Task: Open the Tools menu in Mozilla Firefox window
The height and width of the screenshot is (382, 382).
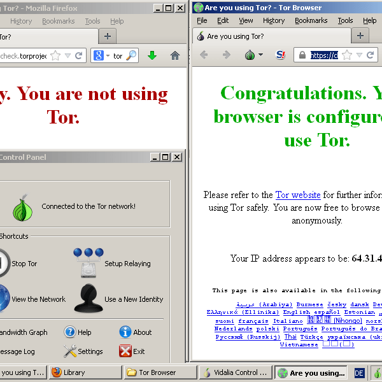Action: click(x=92, y=21)
